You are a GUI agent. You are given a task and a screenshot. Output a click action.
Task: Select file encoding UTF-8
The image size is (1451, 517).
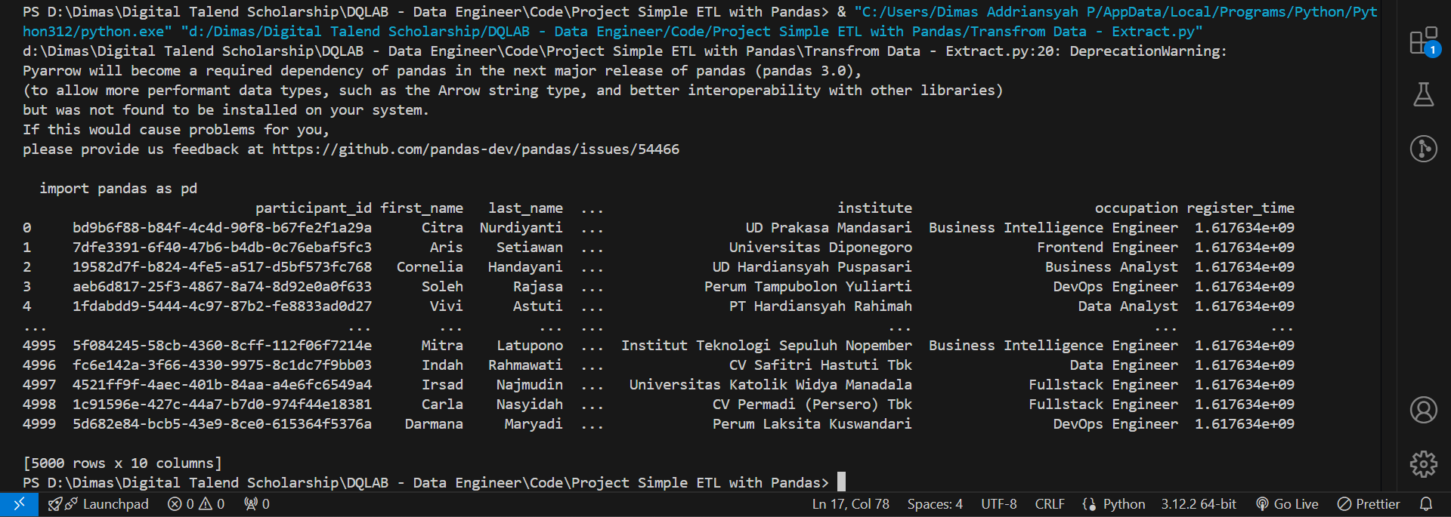(x=998, y=504)
